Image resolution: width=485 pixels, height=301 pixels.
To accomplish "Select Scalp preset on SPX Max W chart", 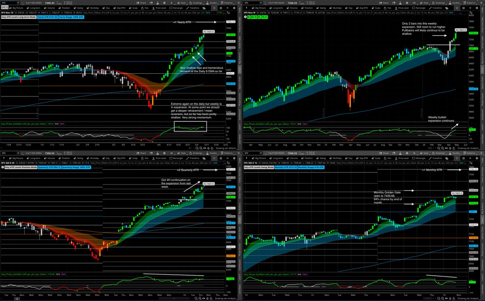I will [376, 8].
